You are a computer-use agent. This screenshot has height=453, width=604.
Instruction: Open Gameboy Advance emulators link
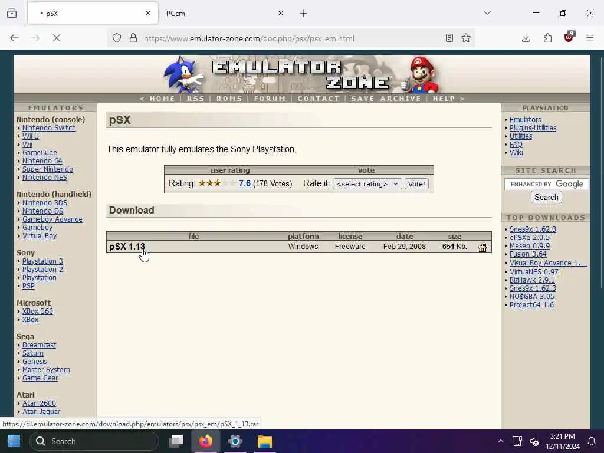(x=52, y=219)
